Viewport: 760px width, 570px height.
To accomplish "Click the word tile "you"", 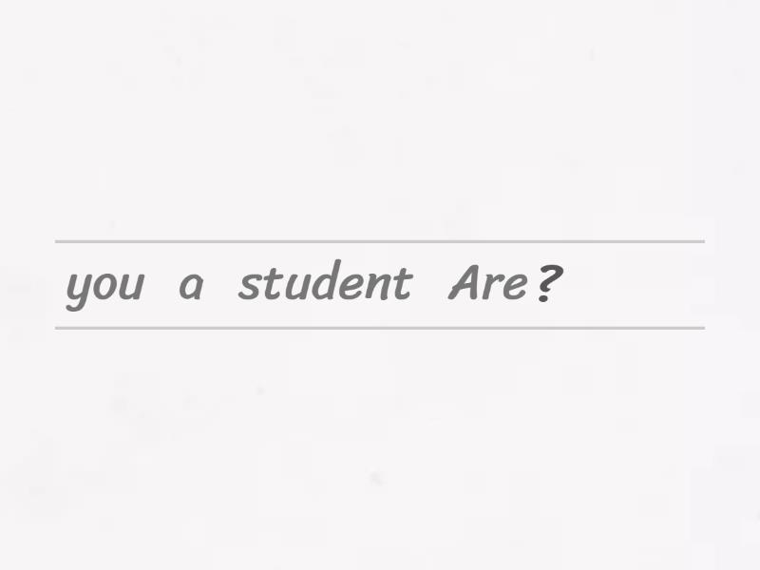I will coord(104,285).
